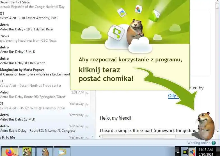The width and height of the screenshot is (220, 156).
Task: Flag the Metro Route 300 Springdale/Oltorf message
Action: point(87,93)
